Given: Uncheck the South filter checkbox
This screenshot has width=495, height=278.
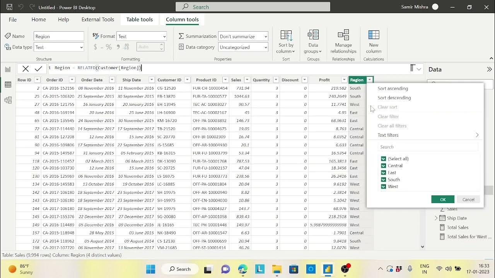Looking at the screenshot, I should [x=383, y=180].
